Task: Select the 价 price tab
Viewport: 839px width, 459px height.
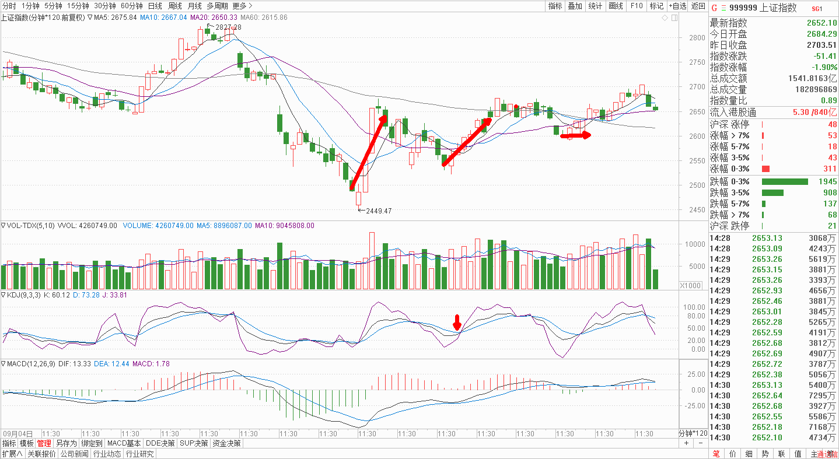Action: tap(732, 454)
